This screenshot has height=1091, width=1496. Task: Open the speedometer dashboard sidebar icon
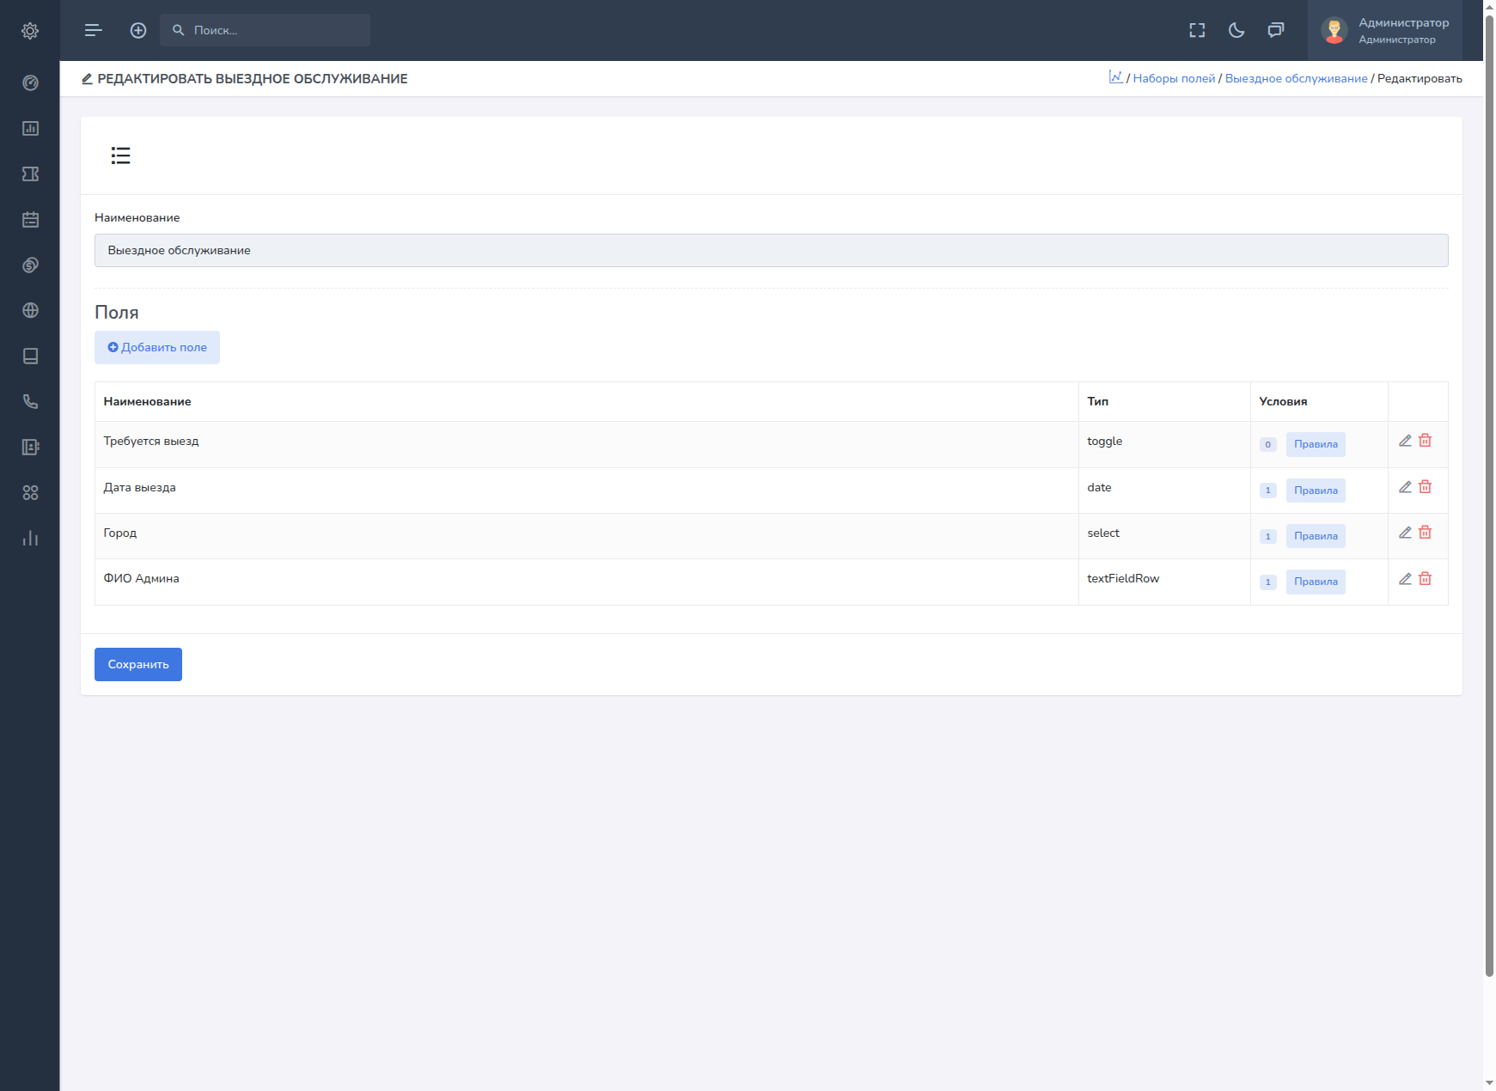(30, 83)
